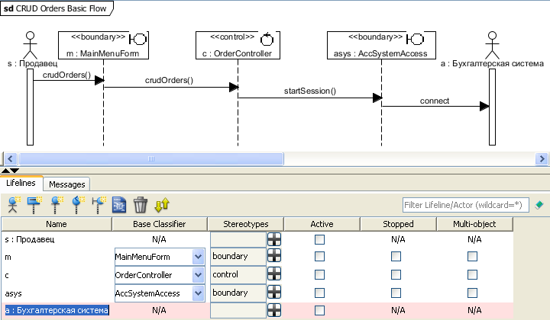
Task: Sort by the Name column header
Action: [57, 224]
